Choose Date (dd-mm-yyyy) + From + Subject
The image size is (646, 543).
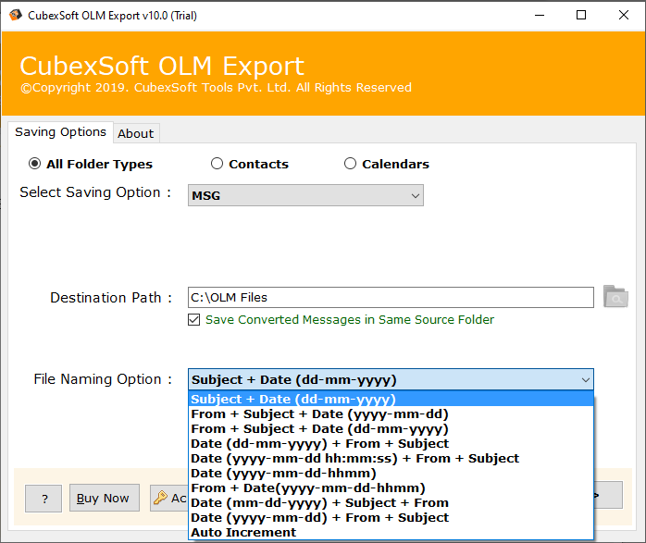(x=391, y=443)
